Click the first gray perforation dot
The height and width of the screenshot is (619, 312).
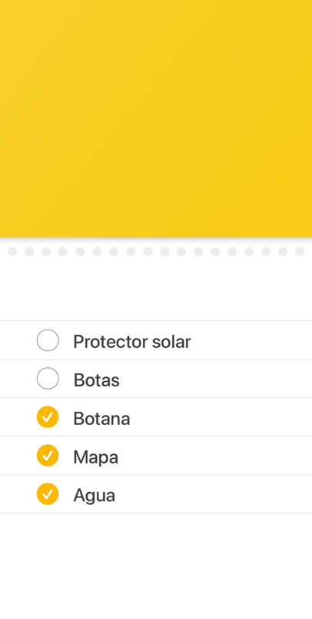pyautogui.click(x=12, y=252)
